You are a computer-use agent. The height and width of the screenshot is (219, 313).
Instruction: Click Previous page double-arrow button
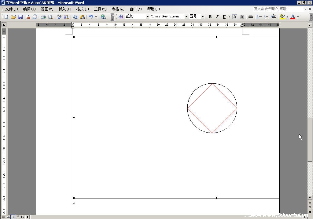point(310,203)
